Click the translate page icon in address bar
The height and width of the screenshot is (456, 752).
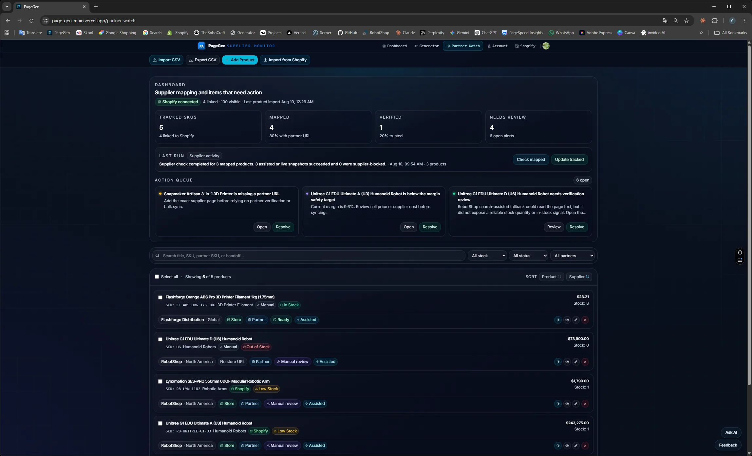pos(665,21)
